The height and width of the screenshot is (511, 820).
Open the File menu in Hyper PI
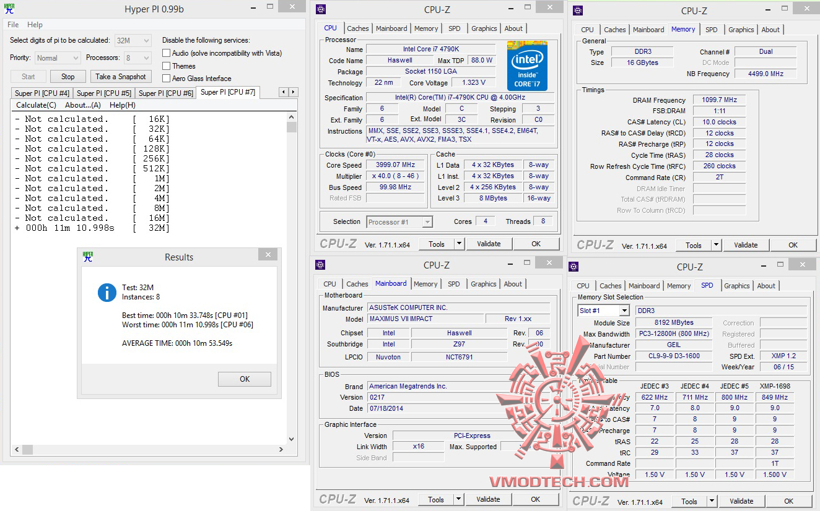13,25
